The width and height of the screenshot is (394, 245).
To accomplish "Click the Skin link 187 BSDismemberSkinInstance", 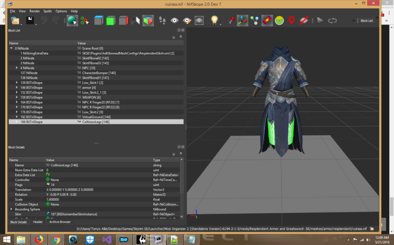I will (74, 214).
